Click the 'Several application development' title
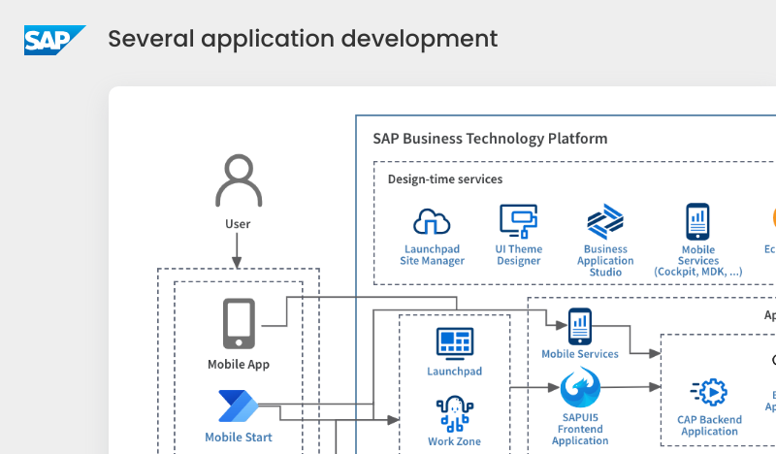This screenshot has height=454, width=776. pyautogui.click(x=303, y=39)
